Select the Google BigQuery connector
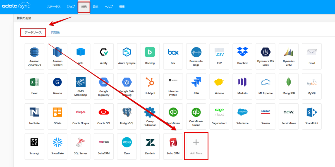Screen dimensions: 335x167 (104, 87)
